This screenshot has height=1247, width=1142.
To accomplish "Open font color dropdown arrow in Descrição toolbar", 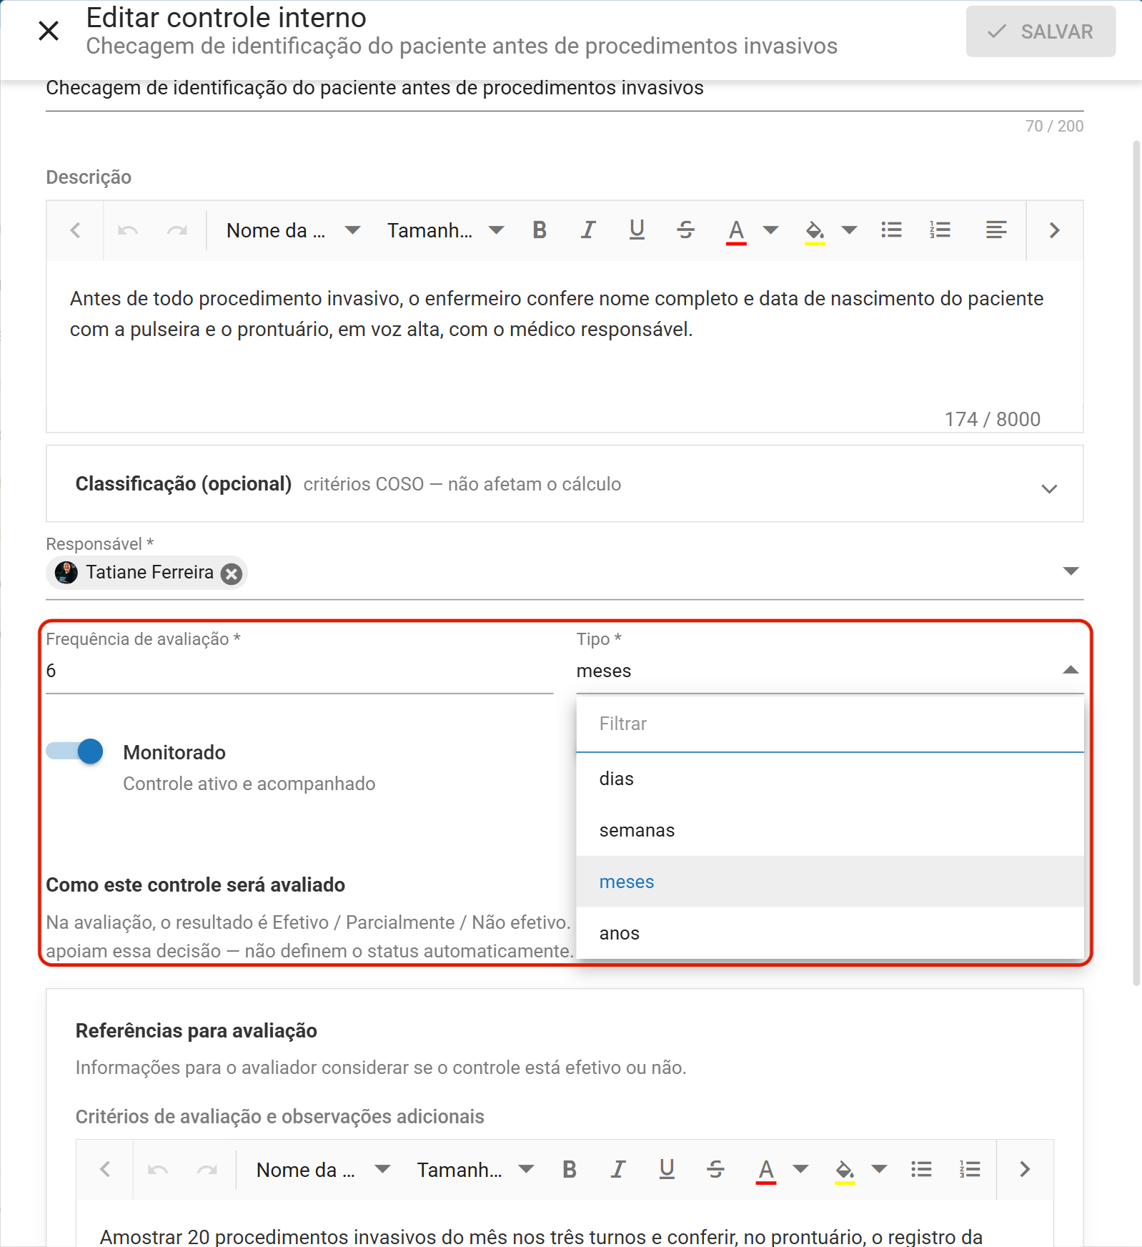I will tap(770, 230).
